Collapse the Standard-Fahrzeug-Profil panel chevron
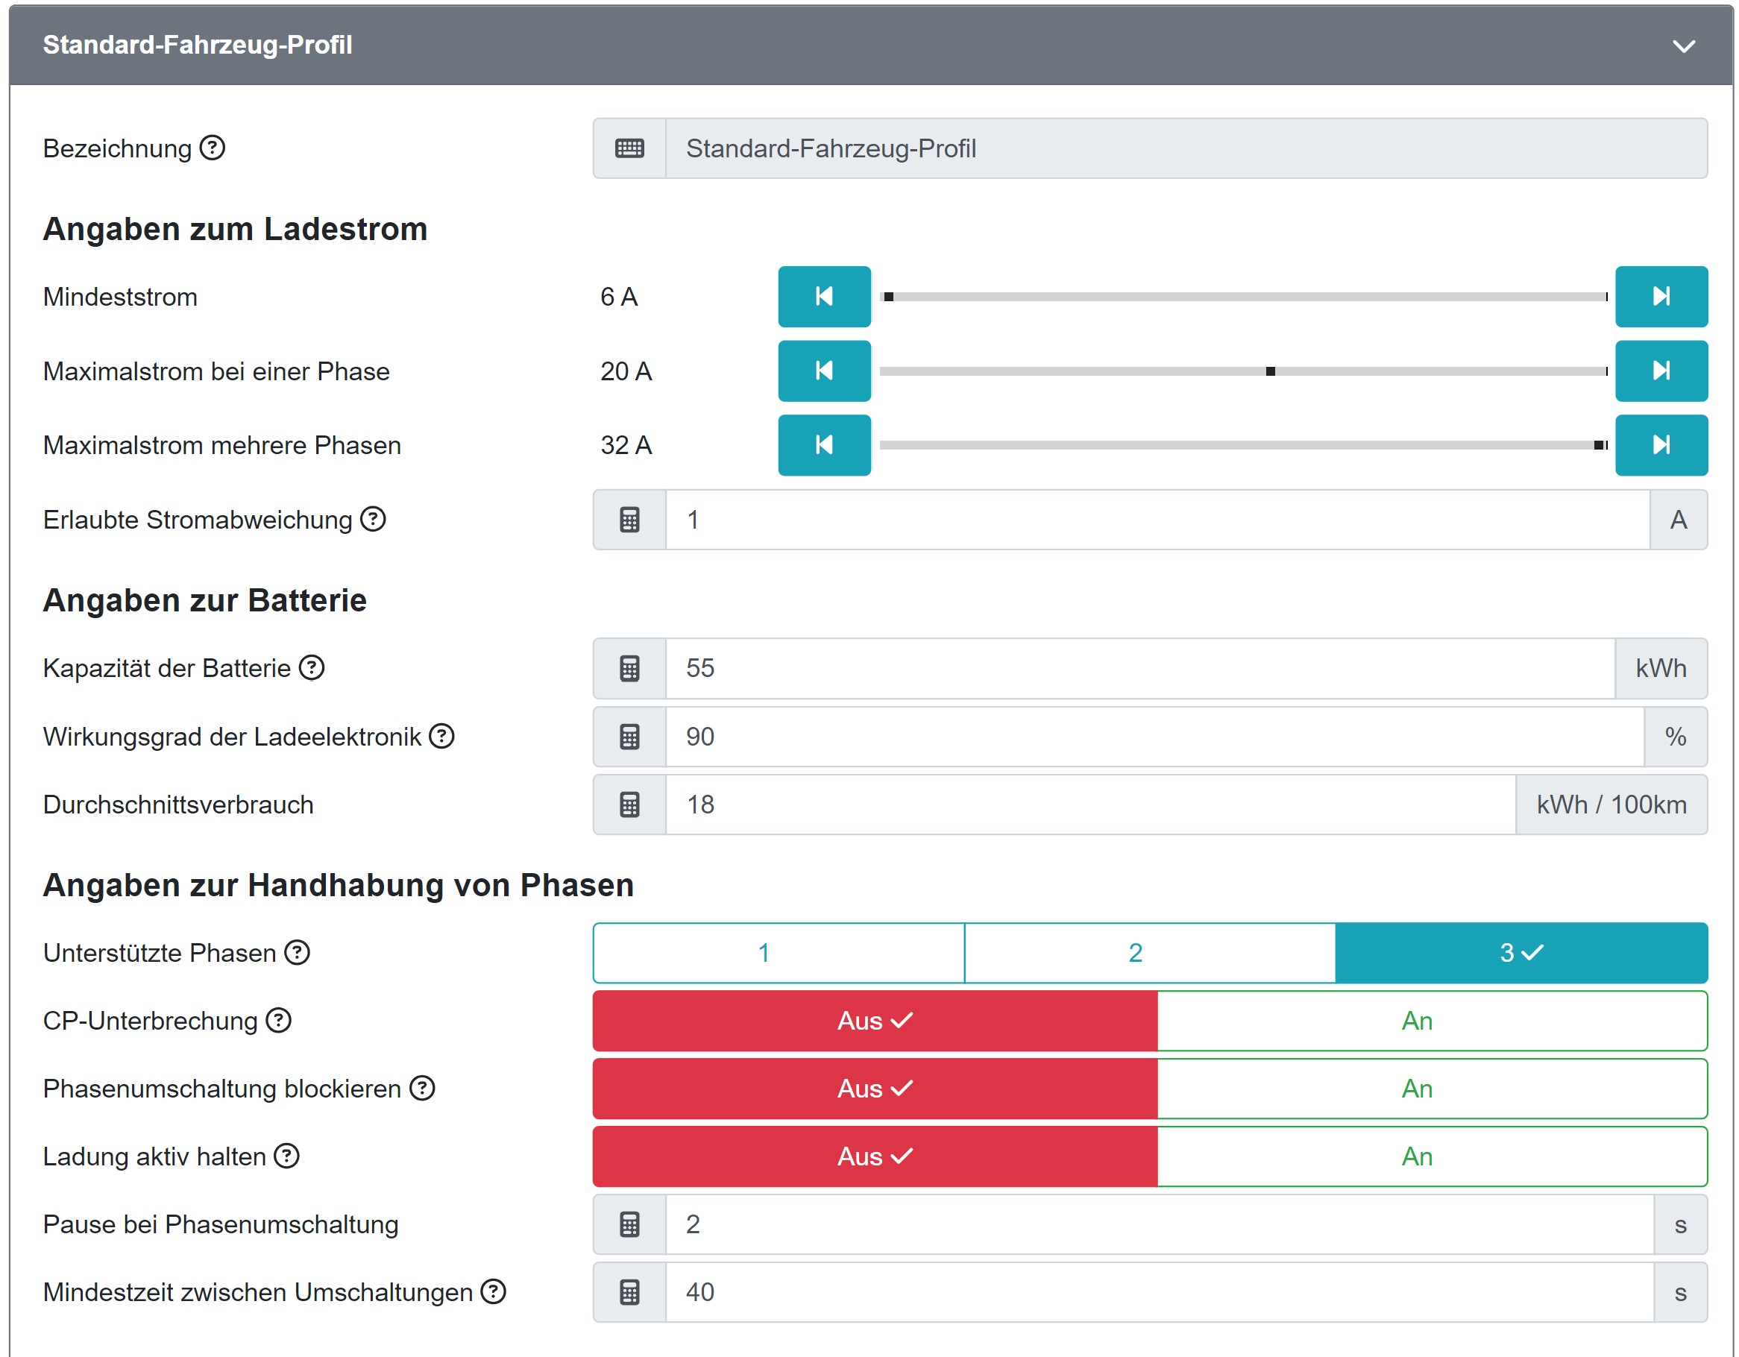 coord(1682,46)
